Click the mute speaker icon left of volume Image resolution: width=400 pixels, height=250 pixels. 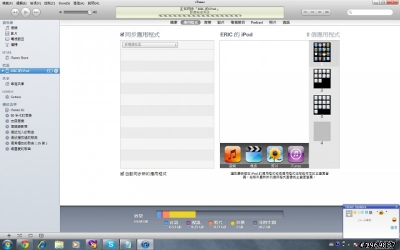tap(61, 12)
